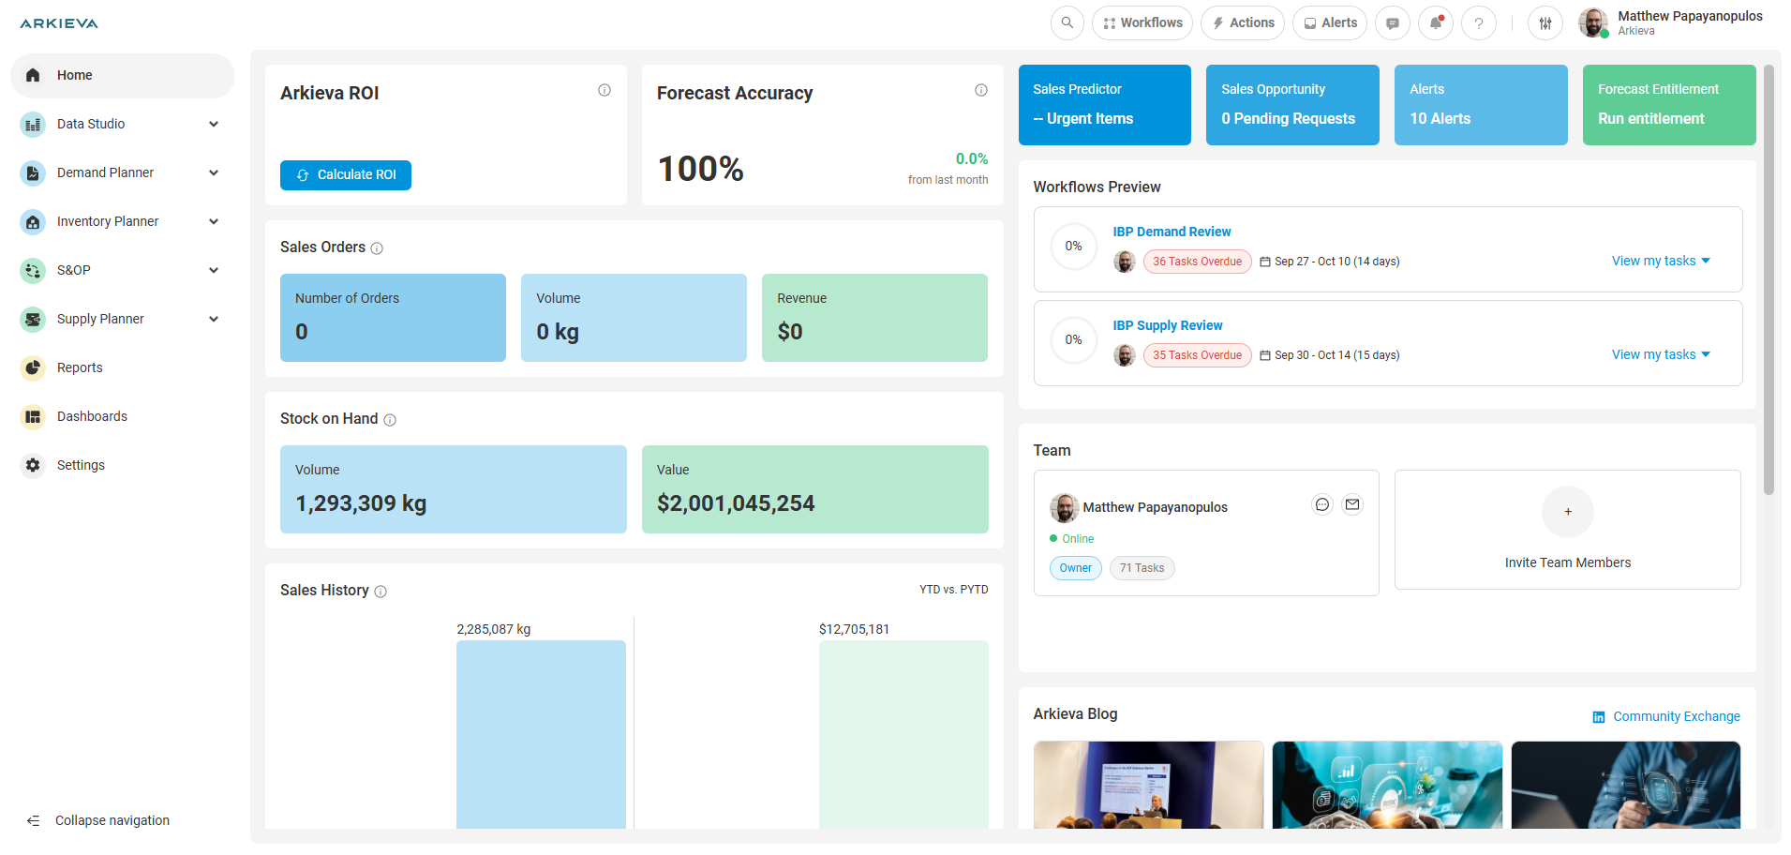Click the info icon on Forecast Accuracy card

click(981, 90)
